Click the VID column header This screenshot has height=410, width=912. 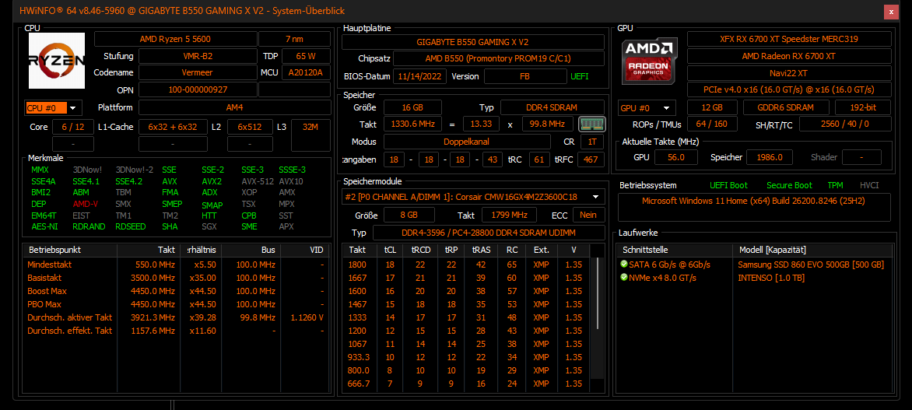click(305, 250)
